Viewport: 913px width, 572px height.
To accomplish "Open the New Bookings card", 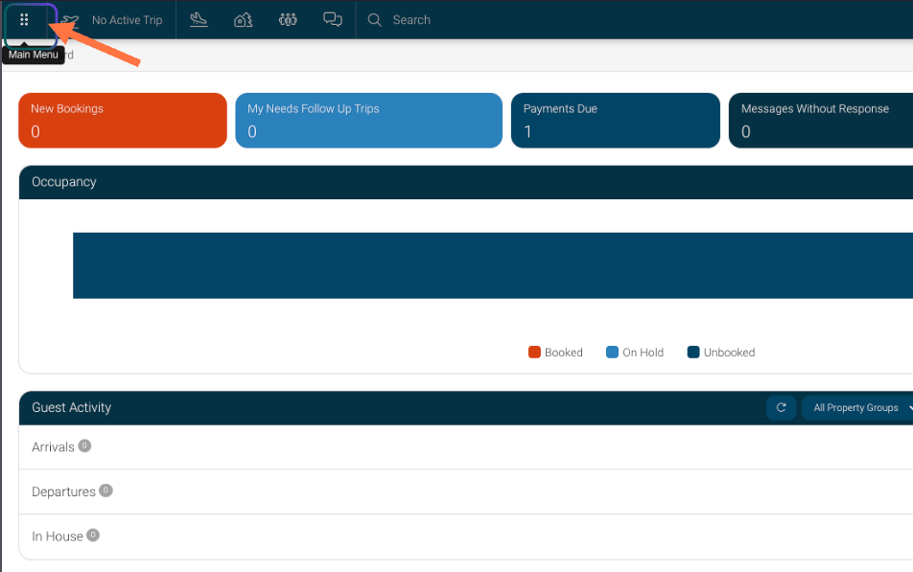I will tap(123, 121).
